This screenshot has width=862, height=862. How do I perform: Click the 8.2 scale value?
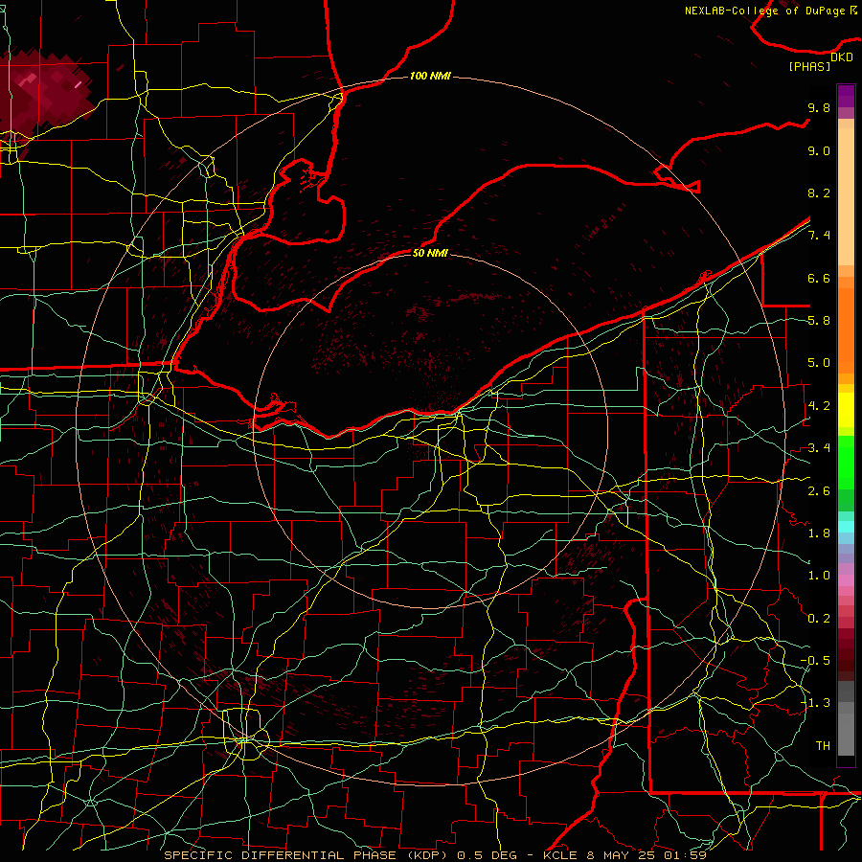(x=819, y=193)
